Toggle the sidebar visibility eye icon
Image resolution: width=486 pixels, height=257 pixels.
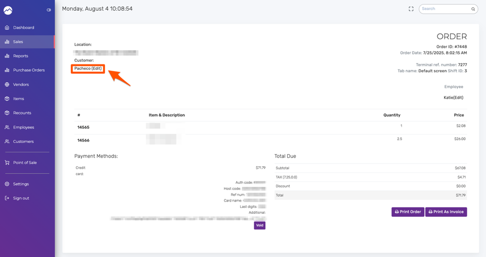pos(49,10)
